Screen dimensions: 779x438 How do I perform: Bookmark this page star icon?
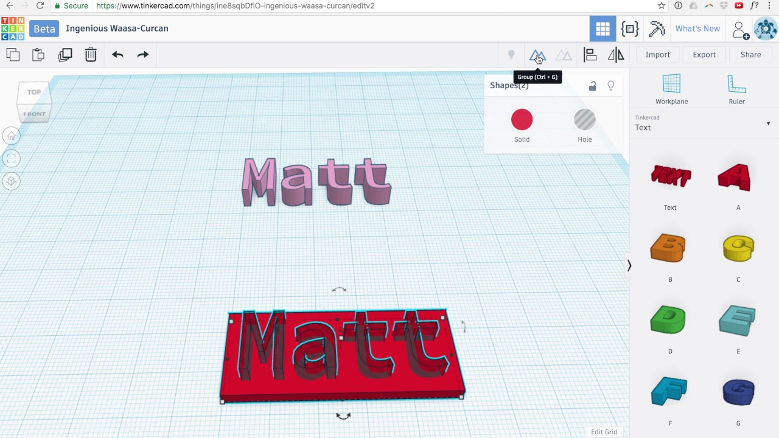coord(662,5)
